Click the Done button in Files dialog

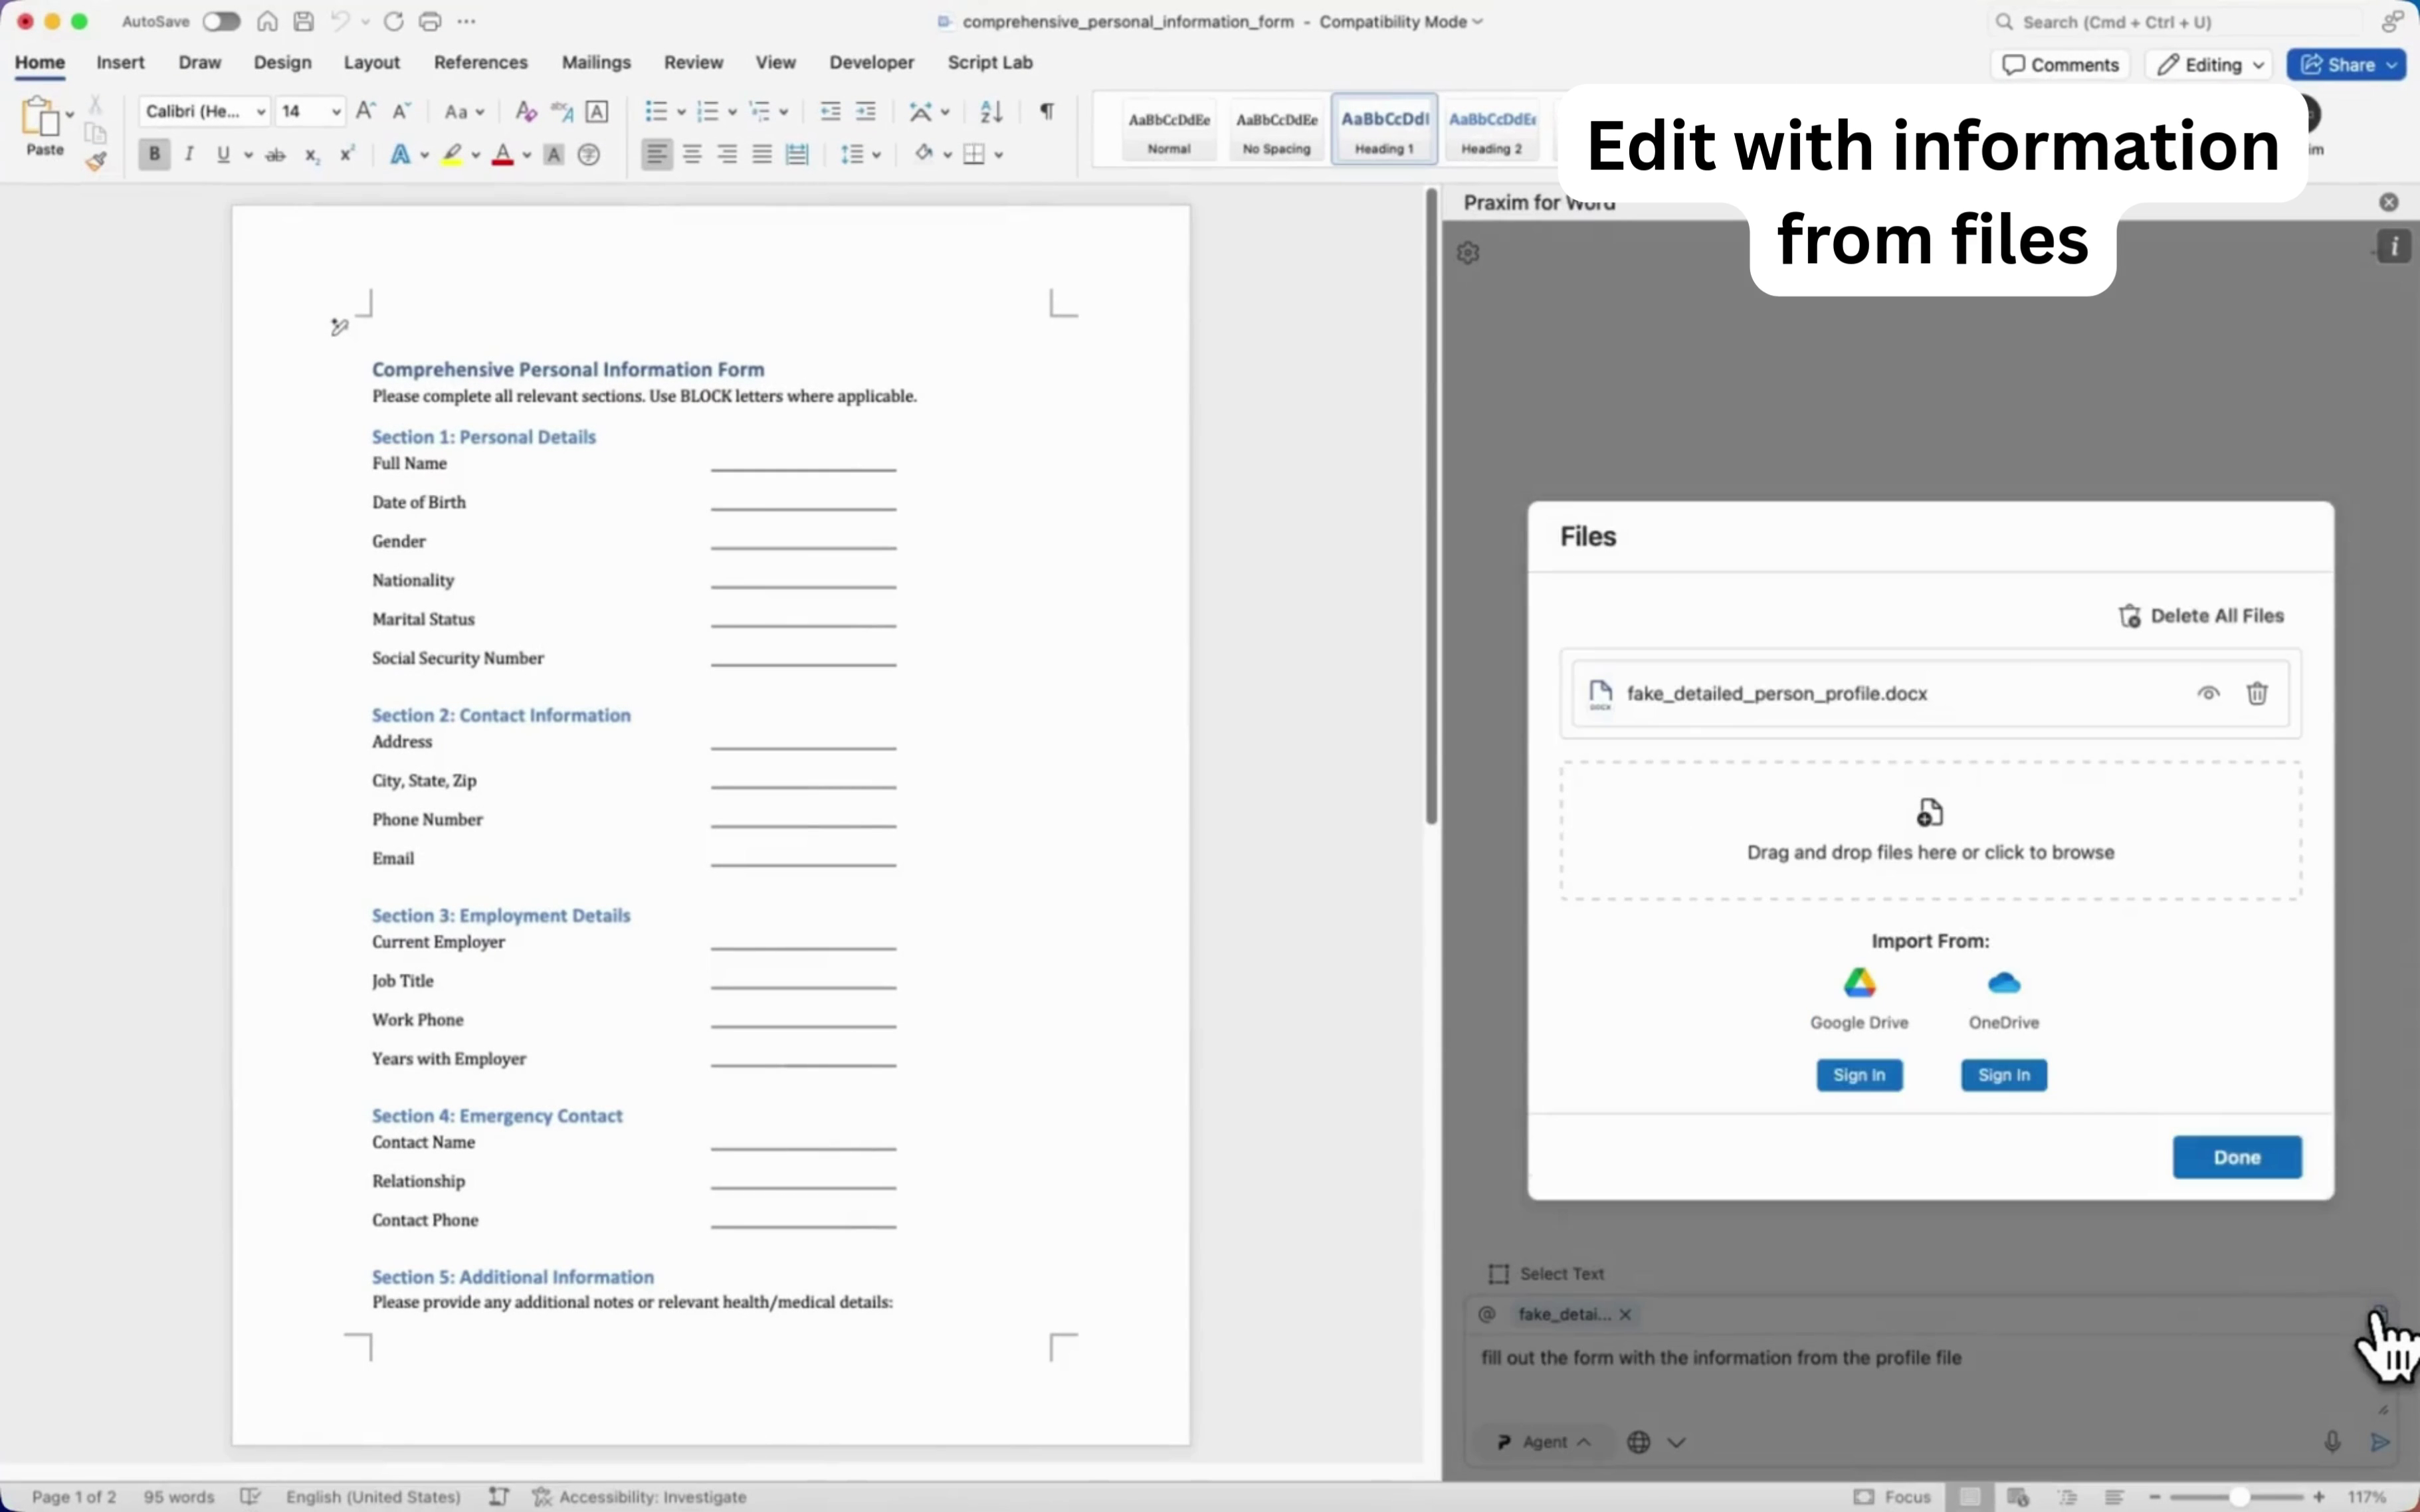pyautogui.click(x=2236, y=1157)
